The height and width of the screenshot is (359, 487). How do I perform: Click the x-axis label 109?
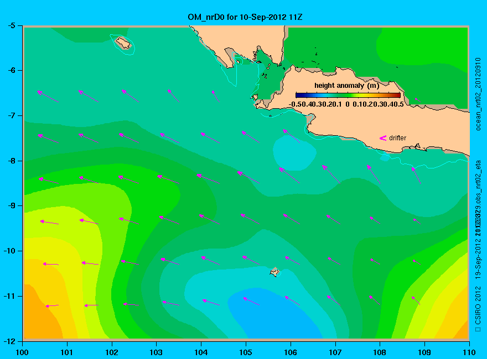pos(424,352)
